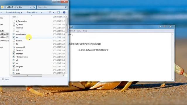
Task: Click the horizontal scrollbar thumb in Explorer
Action: (27, 76)
